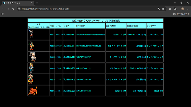This screenshot has width=191, height=107.
Task: Open the tab search side panel icon
Action: point(175,9)
